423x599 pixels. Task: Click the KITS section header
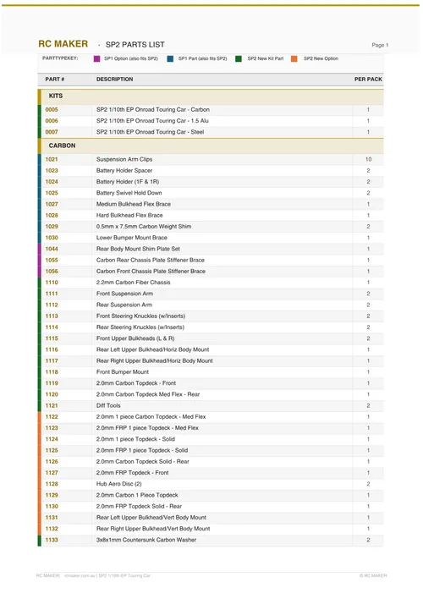211,96
